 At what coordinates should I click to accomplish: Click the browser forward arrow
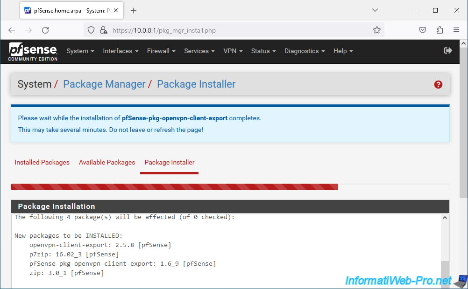28,30
